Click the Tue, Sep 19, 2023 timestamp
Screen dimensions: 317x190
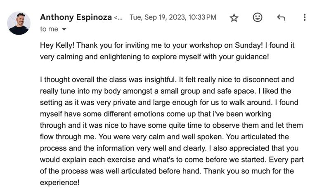[x=173, y=17]
